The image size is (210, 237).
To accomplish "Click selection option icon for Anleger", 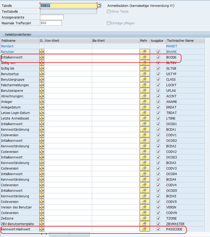I will (x=42, y=102).
